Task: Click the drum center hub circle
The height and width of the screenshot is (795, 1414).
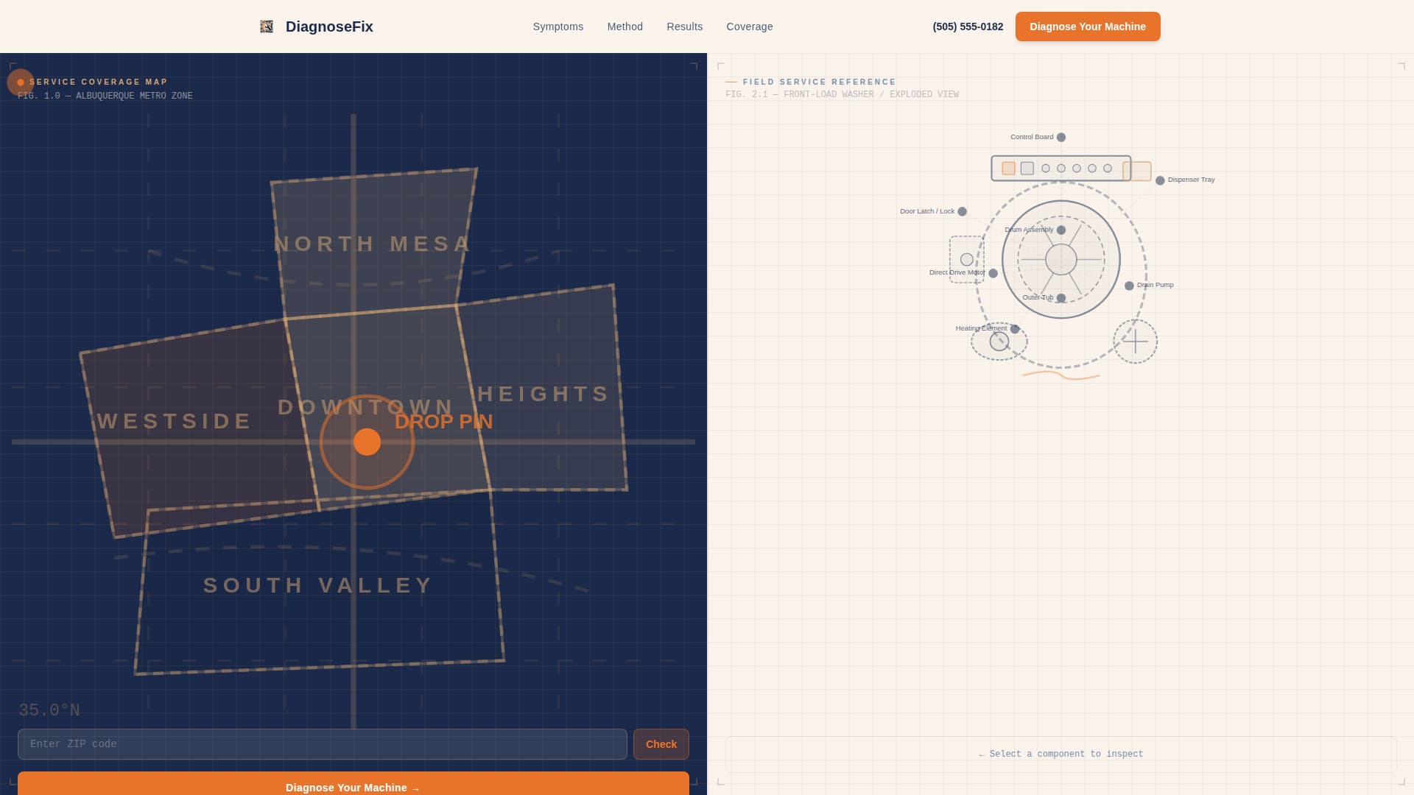Action: [x=1061, y=260]
